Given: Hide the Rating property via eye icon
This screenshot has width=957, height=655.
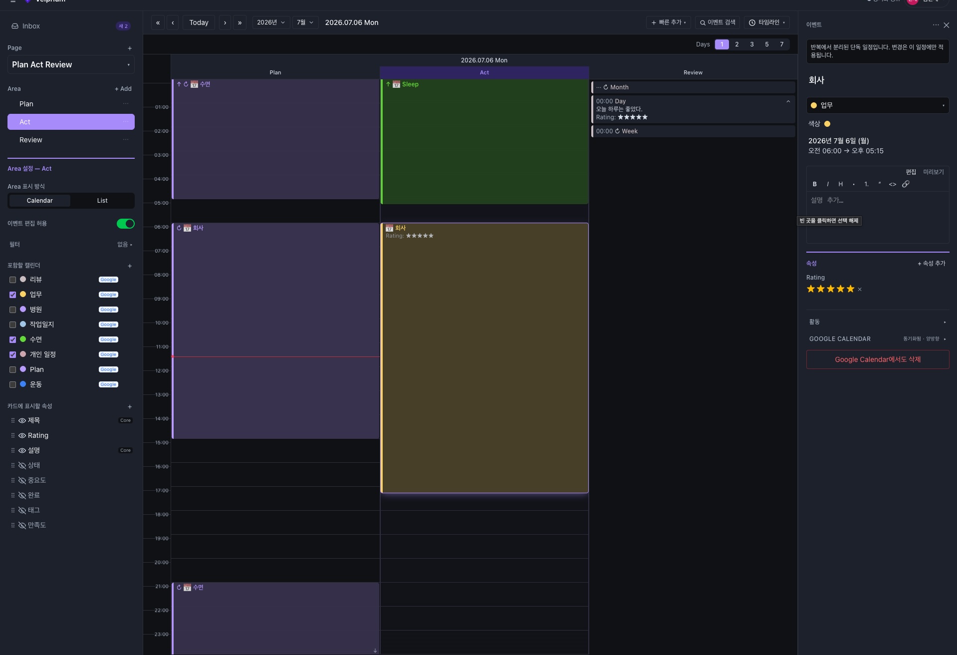Looking at the screenshot, I should click(x=22, y=435).
